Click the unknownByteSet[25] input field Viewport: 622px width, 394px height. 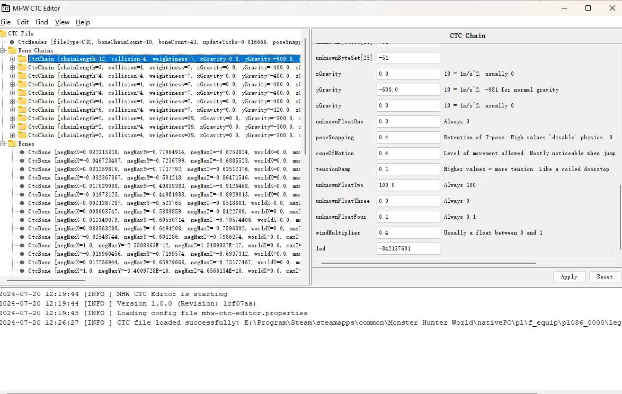(408, 58)
